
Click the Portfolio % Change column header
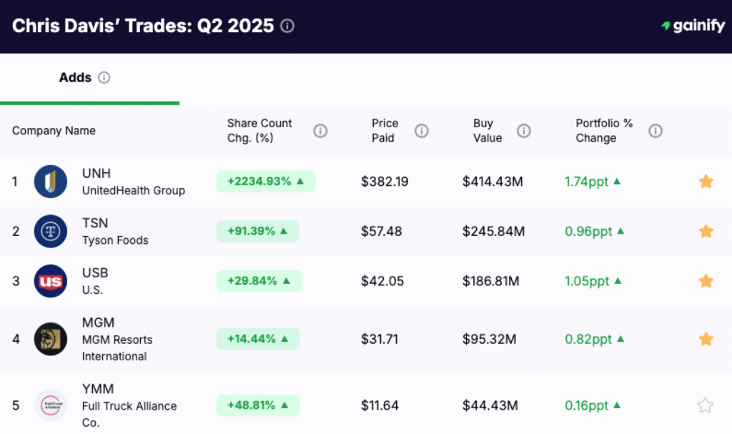[604, 131]
